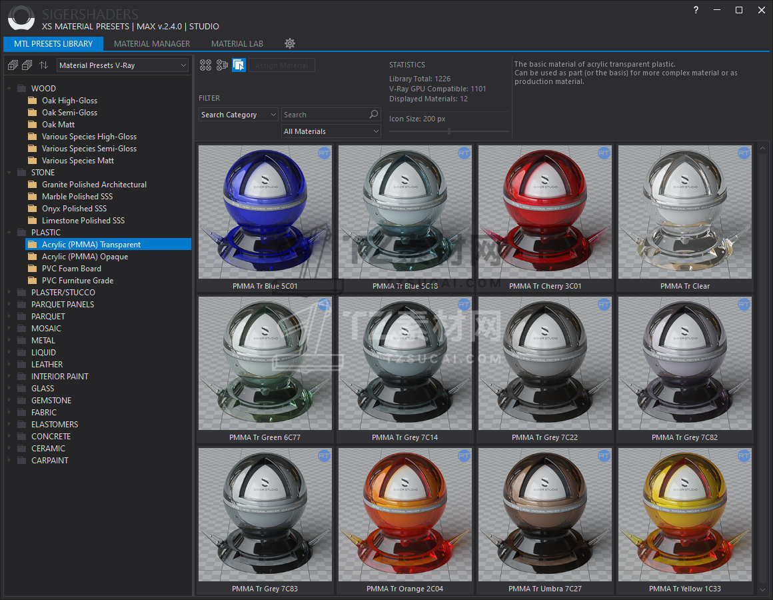Click RT badge on PMMA Tr Cherry 3C01
The image size is (773, 600).
click(604, 153)
